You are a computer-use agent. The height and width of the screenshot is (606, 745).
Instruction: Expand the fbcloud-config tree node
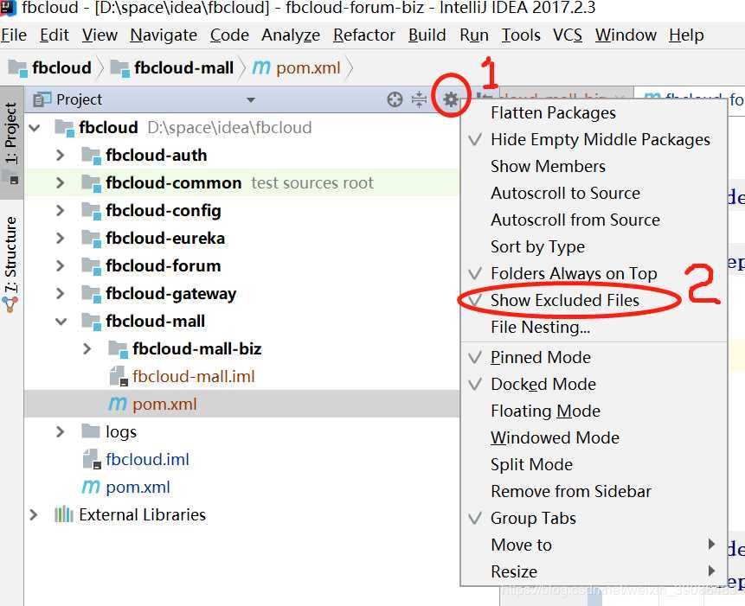click(x=60, y=211)
